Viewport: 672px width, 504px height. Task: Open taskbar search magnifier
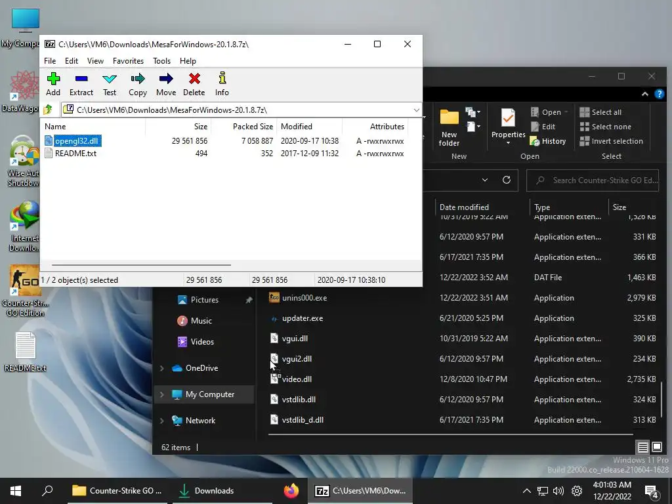point(47,491)
